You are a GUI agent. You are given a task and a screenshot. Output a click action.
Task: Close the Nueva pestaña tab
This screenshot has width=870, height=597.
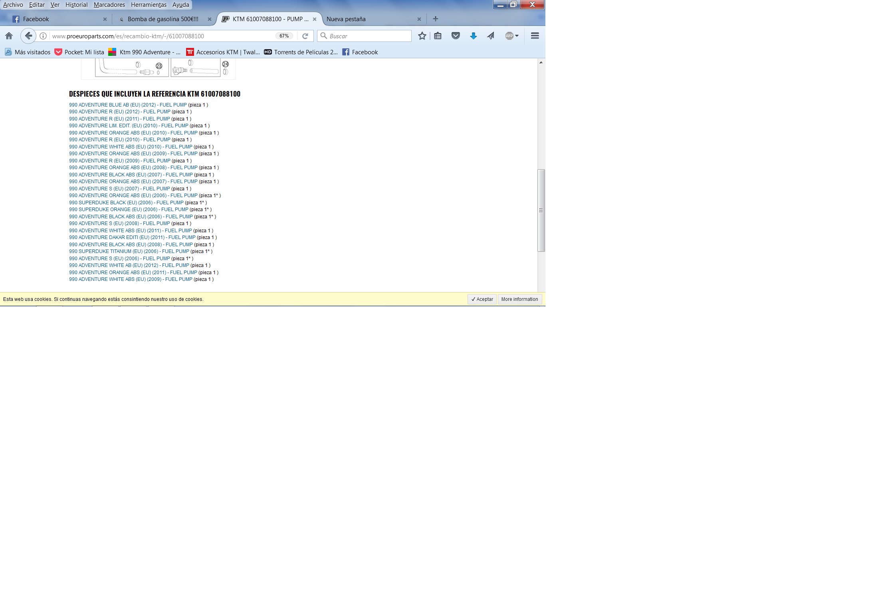419,19
